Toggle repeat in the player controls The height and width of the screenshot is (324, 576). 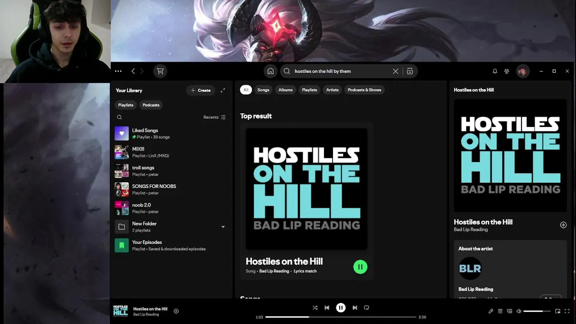367,308
